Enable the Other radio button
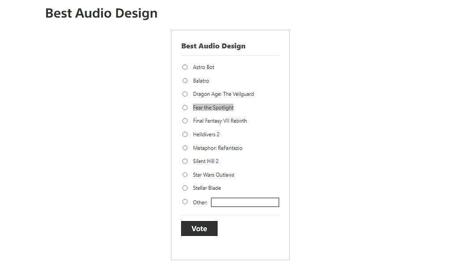469x261 pixels. (x=185, y=202)
